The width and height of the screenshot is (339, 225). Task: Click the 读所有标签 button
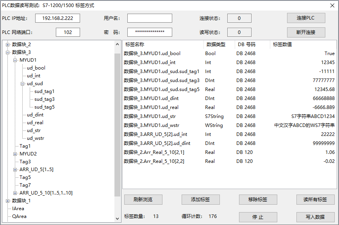[x=315, y=200]
